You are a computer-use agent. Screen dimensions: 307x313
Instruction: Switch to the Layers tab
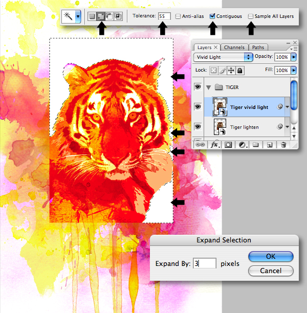(204, 48)
